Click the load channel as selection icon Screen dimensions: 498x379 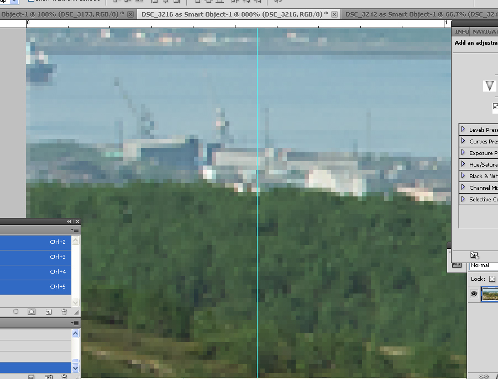(x=15, y=312)
